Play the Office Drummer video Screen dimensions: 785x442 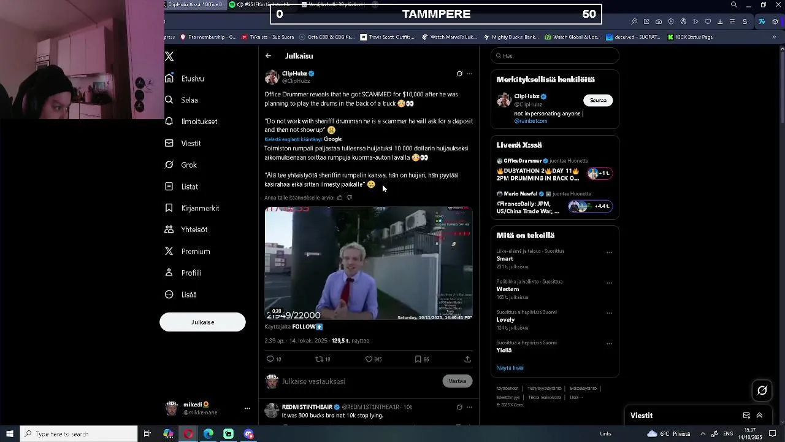click(x=369, y=263)
